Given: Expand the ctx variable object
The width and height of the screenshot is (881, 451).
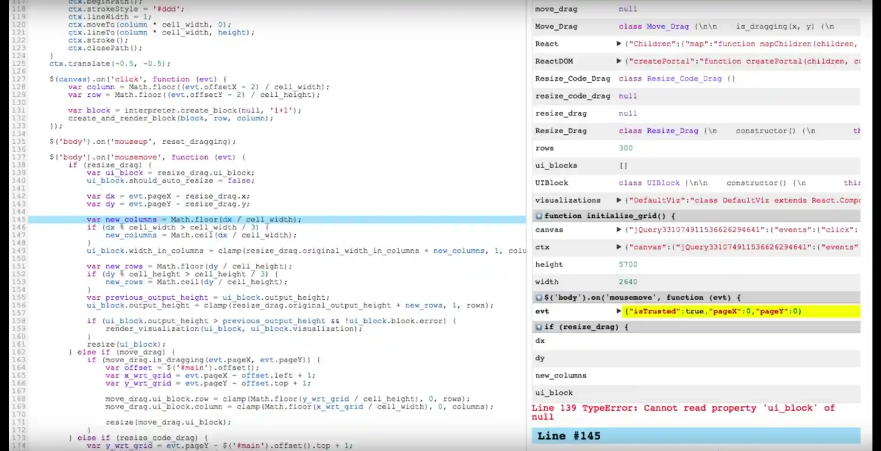Looking at the screenshot, I should (x=618, y=247).
